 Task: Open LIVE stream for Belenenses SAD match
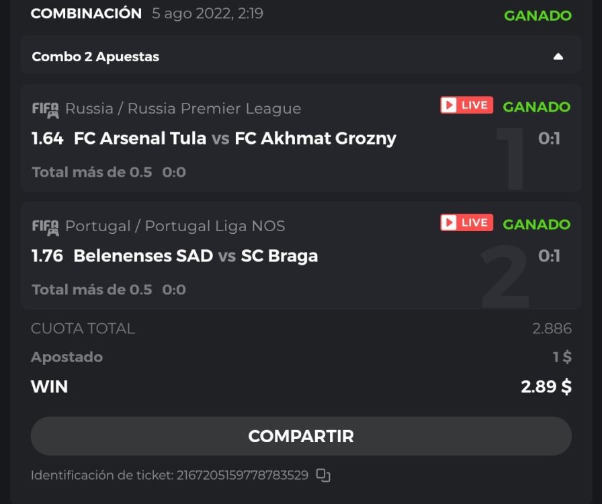pyautogui.click(x=466, y=223)
